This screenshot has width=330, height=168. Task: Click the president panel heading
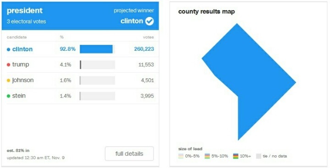(25, 11)
